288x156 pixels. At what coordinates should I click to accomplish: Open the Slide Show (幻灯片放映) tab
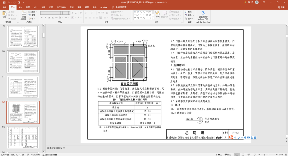[61, 7]
